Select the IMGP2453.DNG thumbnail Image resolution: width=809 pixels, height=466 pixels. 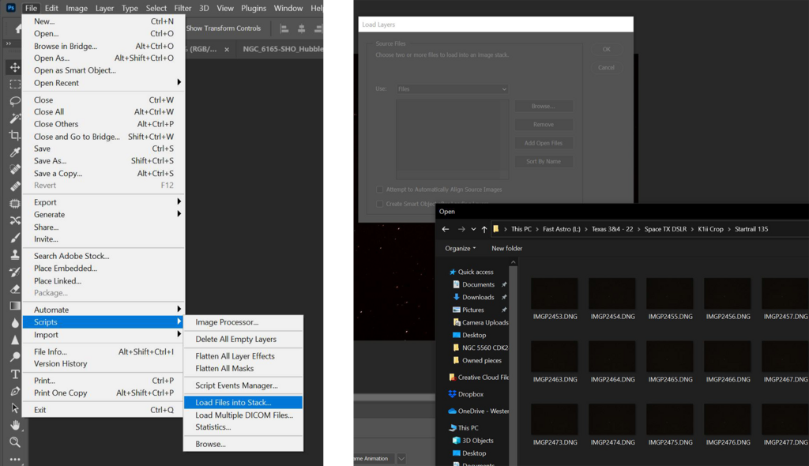click(555, 294)
